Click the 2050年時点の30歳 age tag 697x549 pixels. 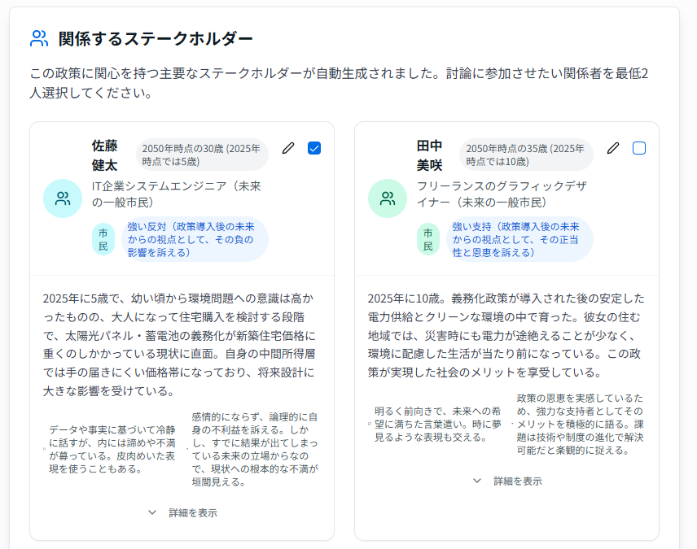(202, 155)
